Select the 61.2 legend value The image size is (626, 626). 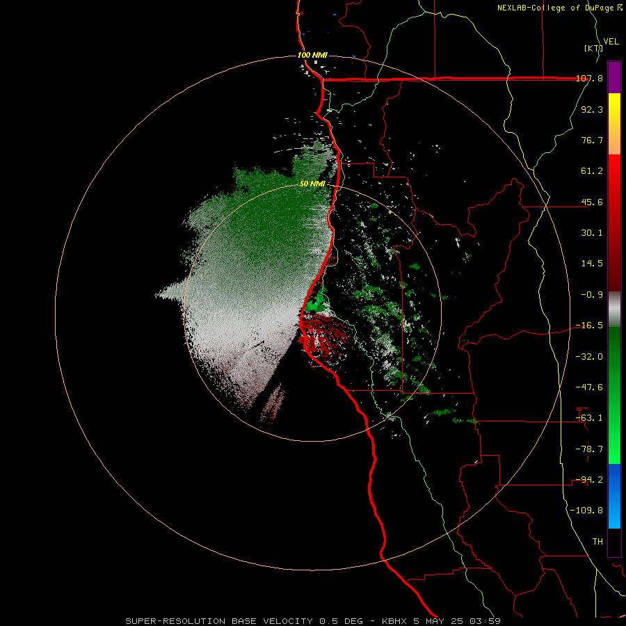click(592, 171)
